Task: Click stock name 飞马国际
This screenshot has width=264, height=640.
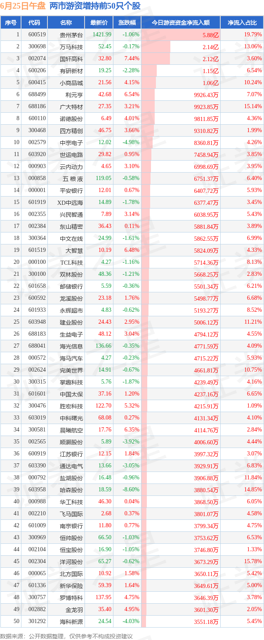Action: click(x=71, y=514)
